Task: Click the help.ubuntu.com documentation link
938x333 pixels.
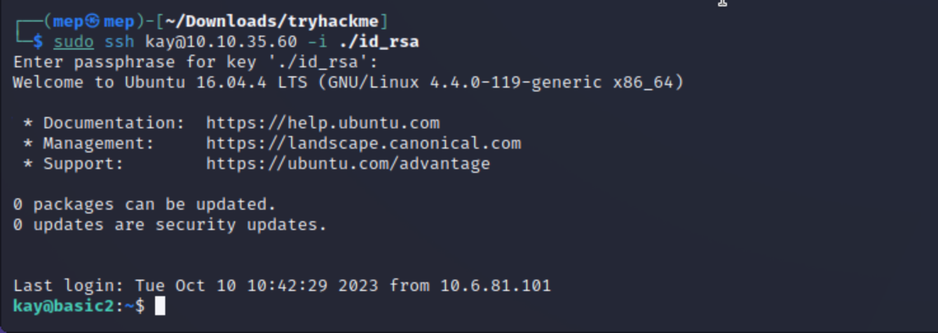Action: click(x=323, y=123)
